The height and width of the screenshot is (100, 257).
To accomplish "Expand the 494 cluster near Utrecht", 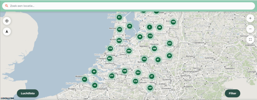I will 129,51.
